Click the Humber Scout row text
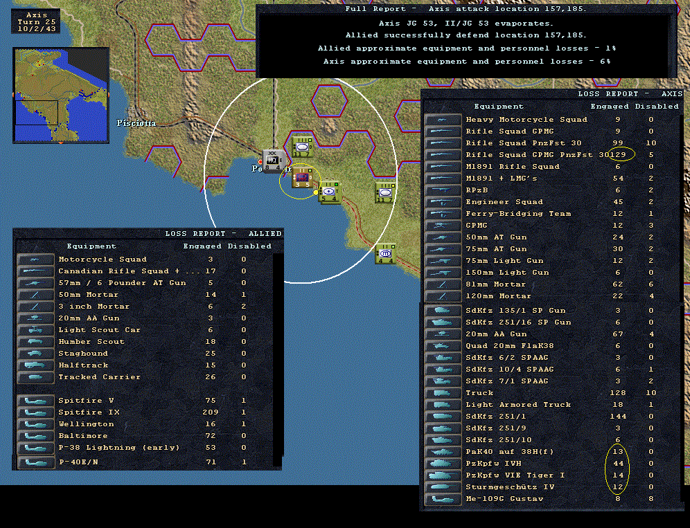 click(x=91, y=342)
